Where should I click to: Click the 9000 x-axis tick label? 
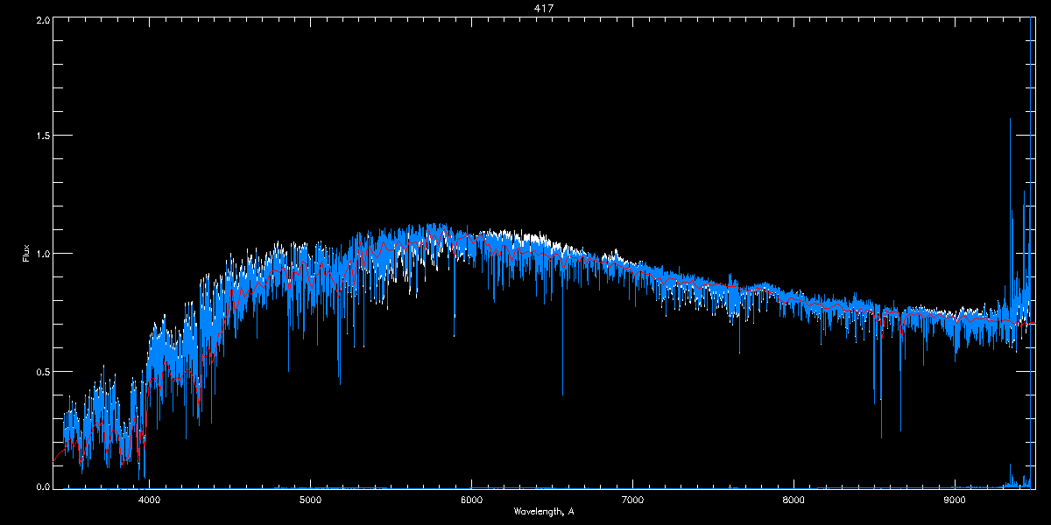(x=955, y=500)
